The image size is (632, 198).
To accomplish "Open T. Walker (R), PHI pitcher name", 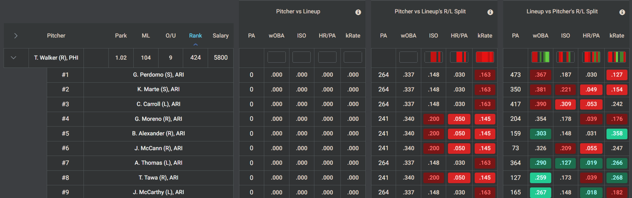I will (x=56, y=57).
